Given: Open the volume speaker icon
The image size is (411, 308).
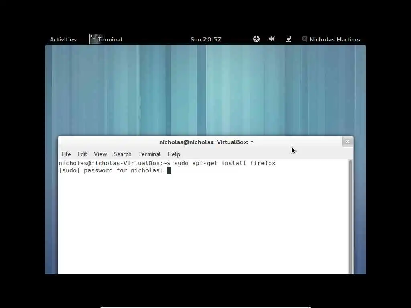Looking at the screenshot, I should [272, 39].
